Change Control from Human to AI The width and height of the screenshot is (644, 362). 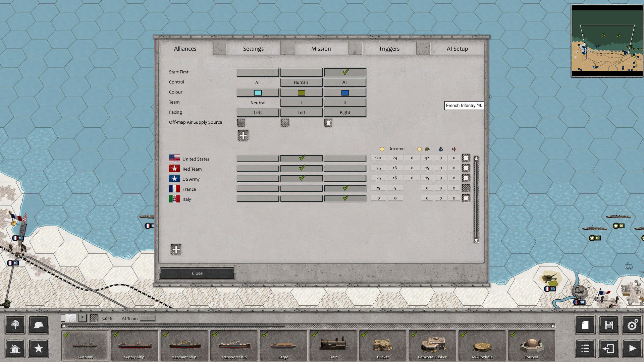point(301,82)
